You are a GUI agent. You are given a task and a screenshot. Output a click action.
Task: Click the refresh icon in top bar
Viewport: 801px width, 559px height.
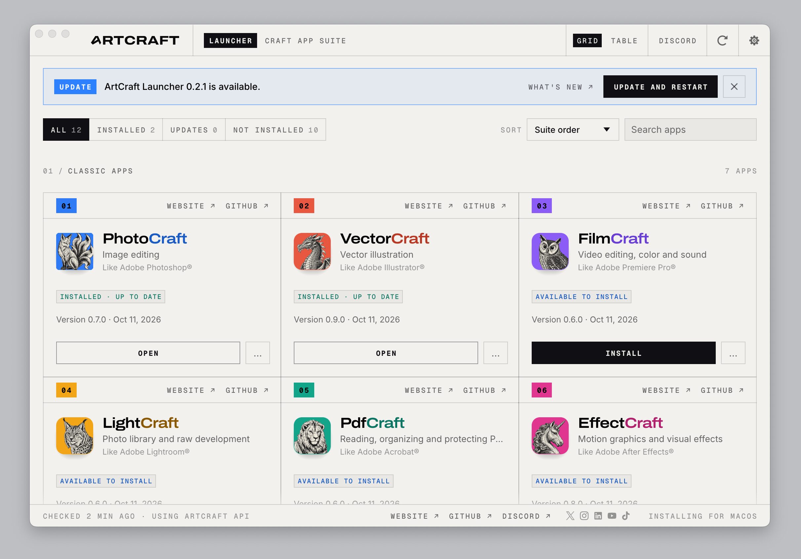pos(722,40)
